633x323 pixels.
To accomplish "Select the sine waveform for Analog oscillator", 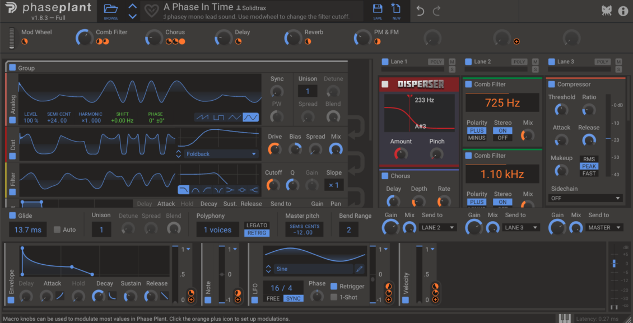I will [251, 118].
